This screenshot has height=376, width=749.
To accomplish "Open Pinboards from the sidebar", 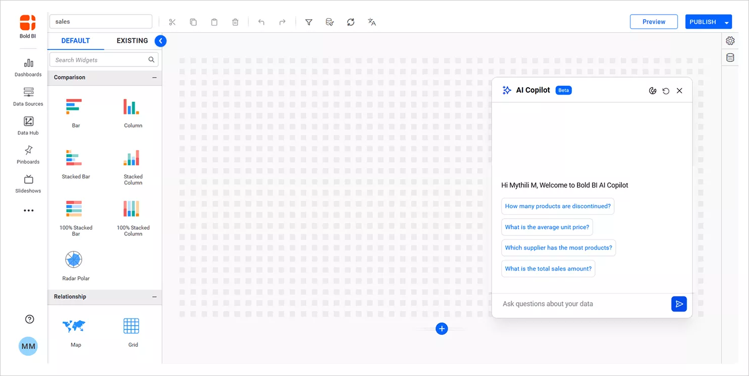I will [28, 154].
